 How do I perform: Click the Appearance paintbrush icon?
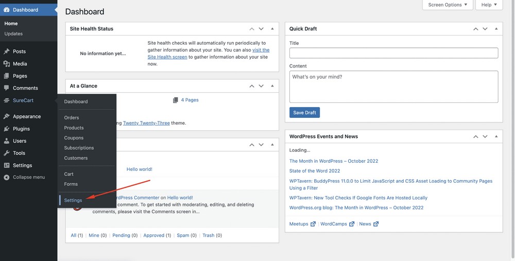[7, 116]
